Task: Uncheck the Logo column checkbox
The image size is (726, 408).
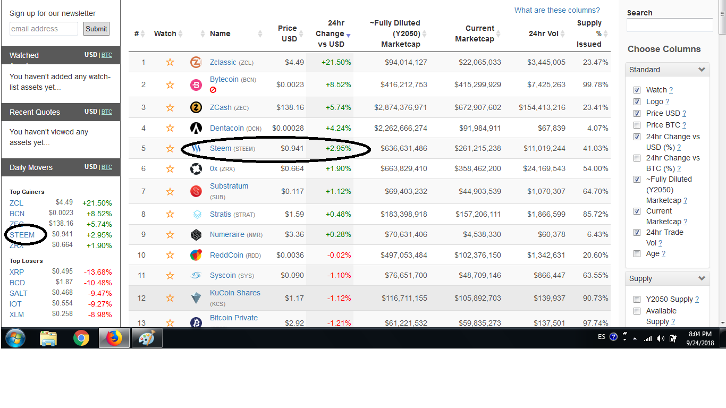Action: pyautogui.click(x=637, y=102)
